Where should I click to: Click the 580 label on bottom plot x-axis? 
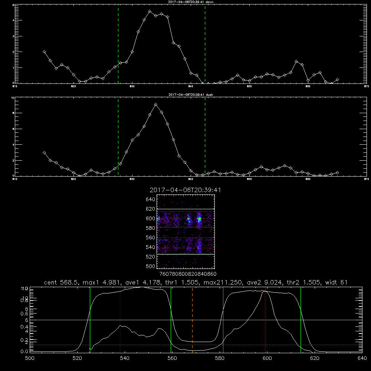(x=220, y=358)
